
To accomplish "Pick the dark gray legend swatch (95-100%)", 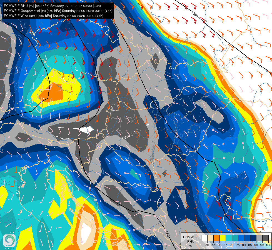I will 265,238.
